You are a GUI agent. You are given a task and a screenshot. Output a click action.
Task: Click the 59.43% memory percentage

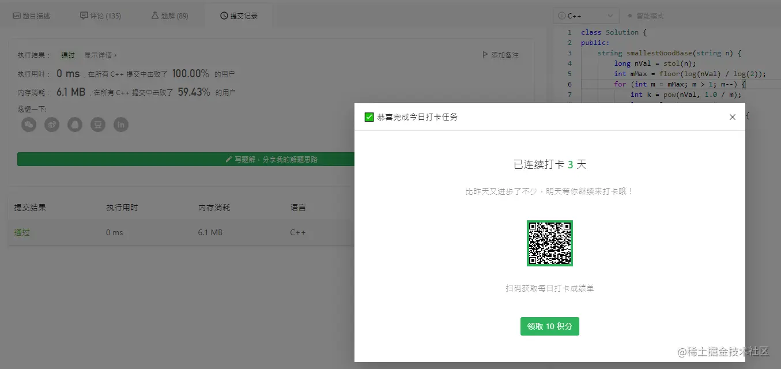tap(194, 92)
